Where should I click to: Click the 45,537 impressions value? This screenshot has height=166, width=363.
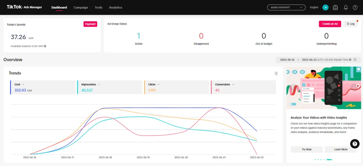tap(87, 90)
